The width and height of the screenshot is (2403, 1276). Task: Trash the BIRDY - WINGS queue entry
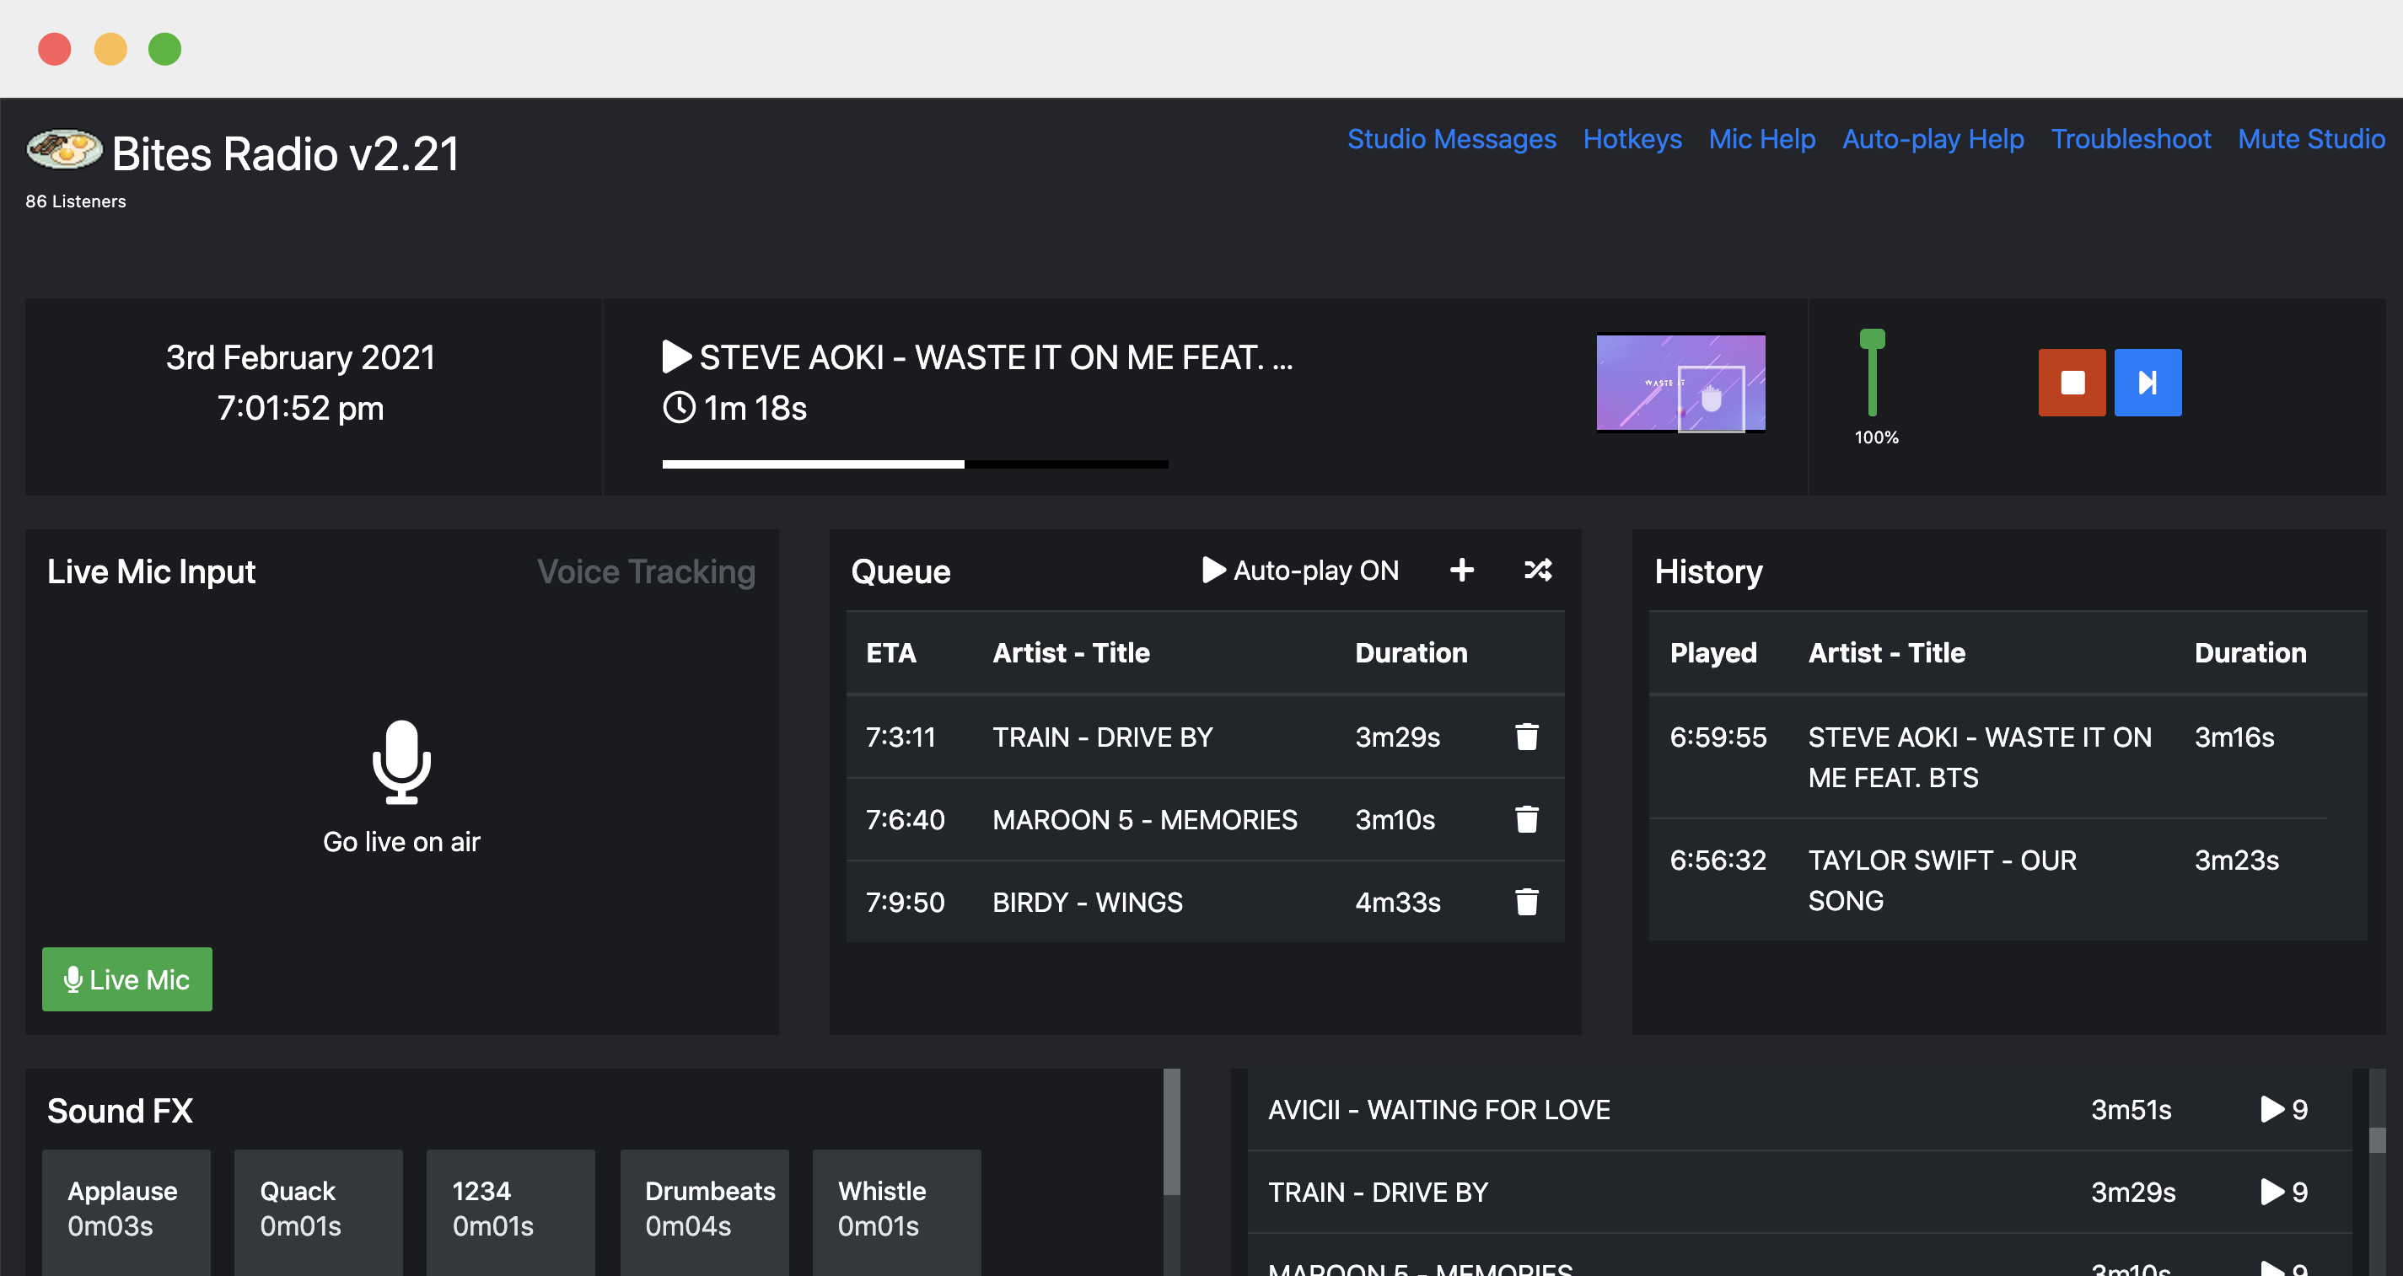(1526, 902)
